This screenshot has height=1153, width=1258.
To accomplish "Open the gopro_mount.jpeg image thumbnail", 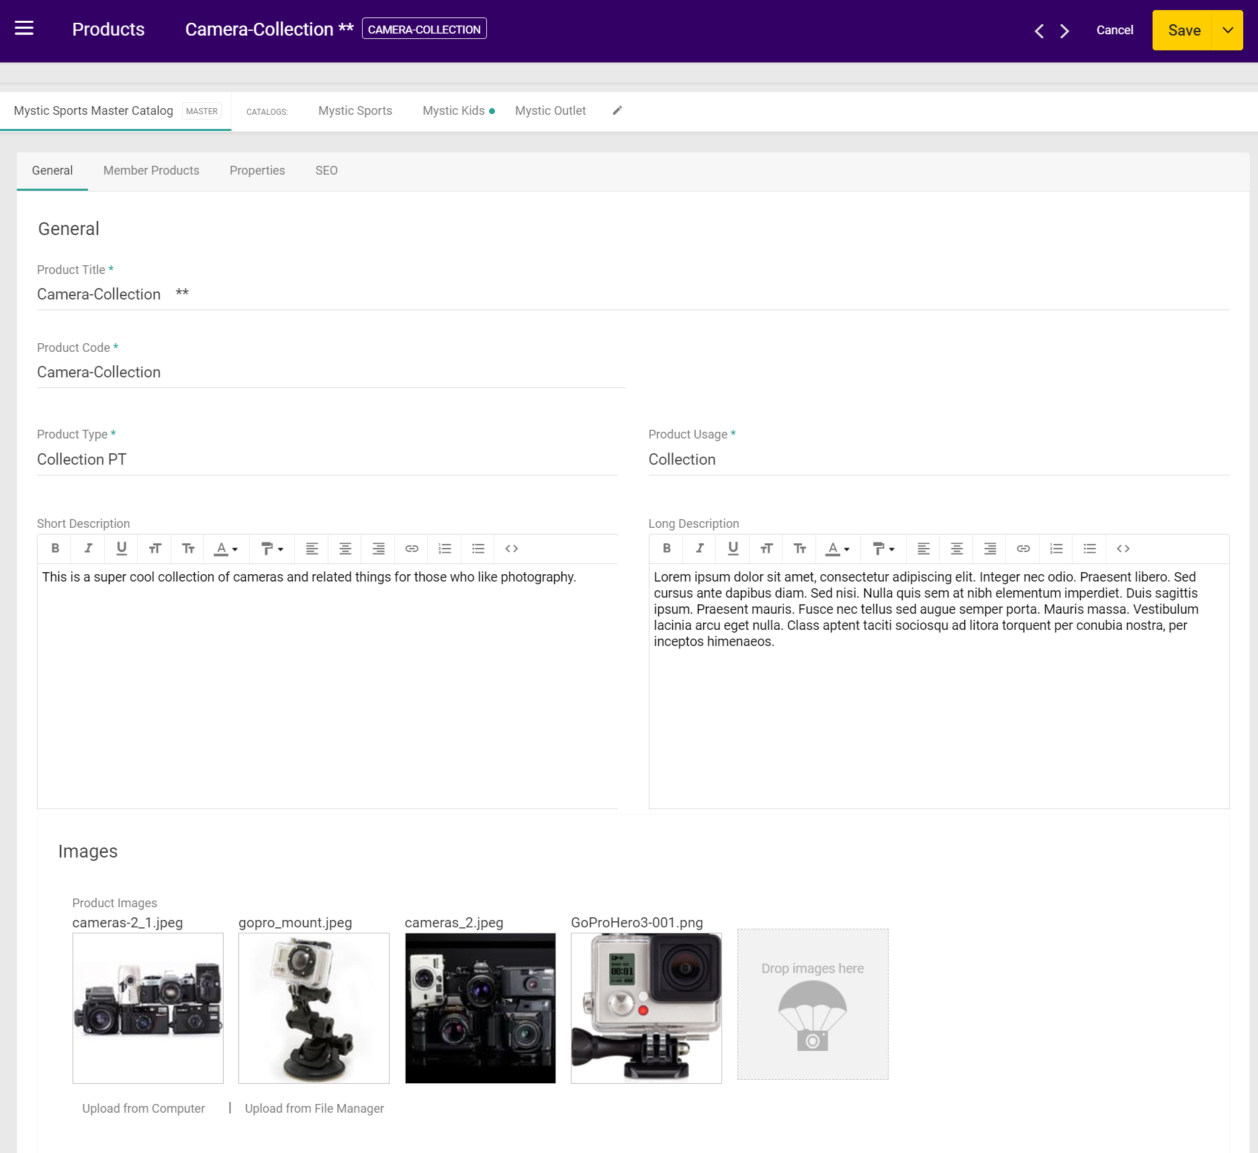I will [314, 1008].
